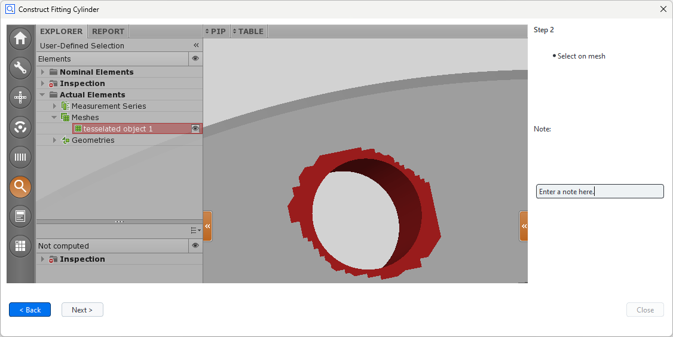
Task: Toggle eye icon beside Not computed
Action: pos(195,246)
